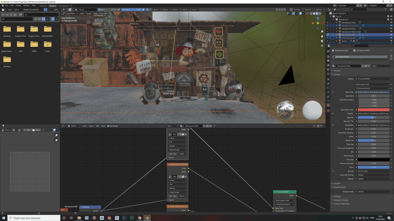
Task: Click the brush Strength slider
Action: [132, 10]
